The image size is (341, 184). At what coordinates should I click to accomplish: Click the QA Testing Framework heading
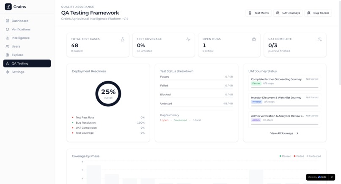90,13
